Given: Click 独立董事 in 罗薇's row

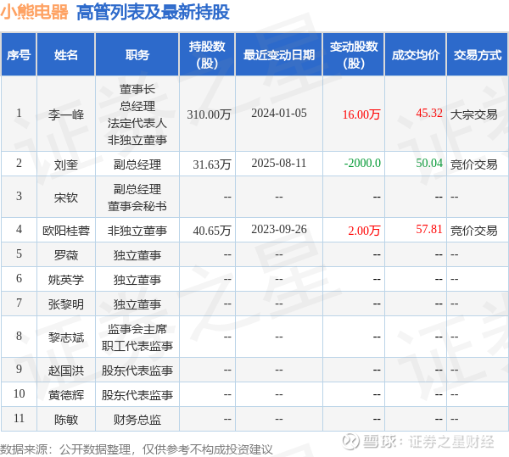Looking at the screenshot, I should coord(137,255).
